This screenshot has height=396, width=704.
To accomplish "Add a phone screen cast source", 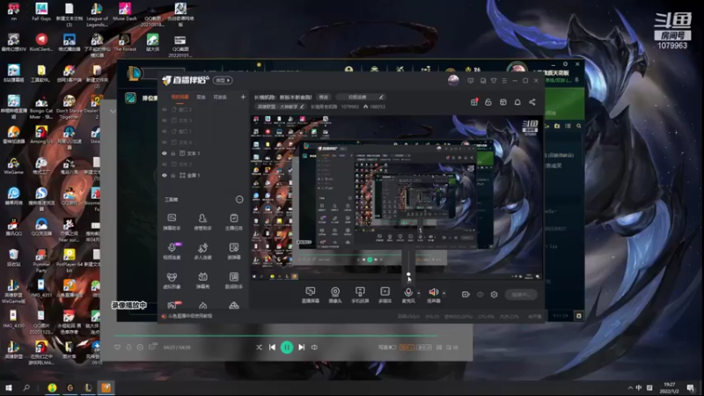I will point(360,295).
